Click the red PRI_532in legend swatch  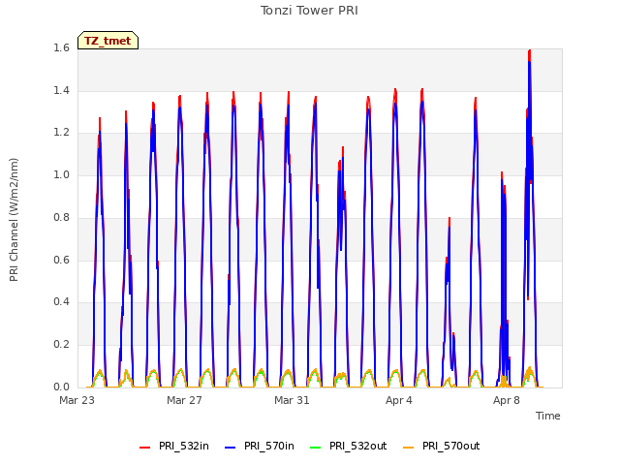[144, 448]
